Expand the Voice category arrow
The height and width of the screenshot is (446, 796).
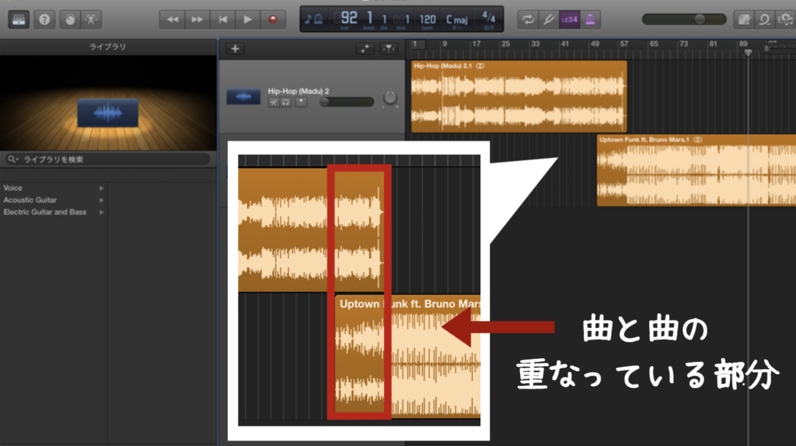coord(102,188)
